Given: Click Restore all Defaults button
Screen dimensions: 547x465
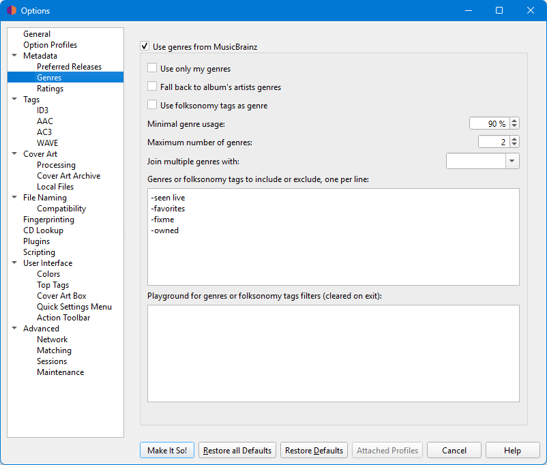Looking at the screenshot, I should tap(237, 451).
